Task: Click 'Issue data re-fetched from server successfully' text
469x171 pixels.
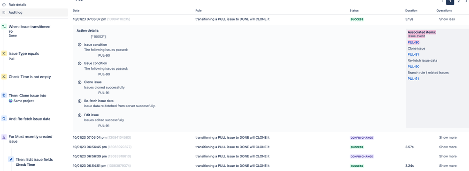Action: (x=120, y=106)
